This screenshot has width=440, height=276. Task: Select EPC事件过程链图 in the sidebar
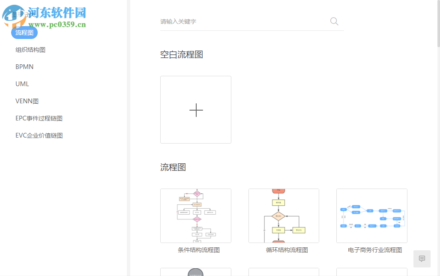coord(39,118)
